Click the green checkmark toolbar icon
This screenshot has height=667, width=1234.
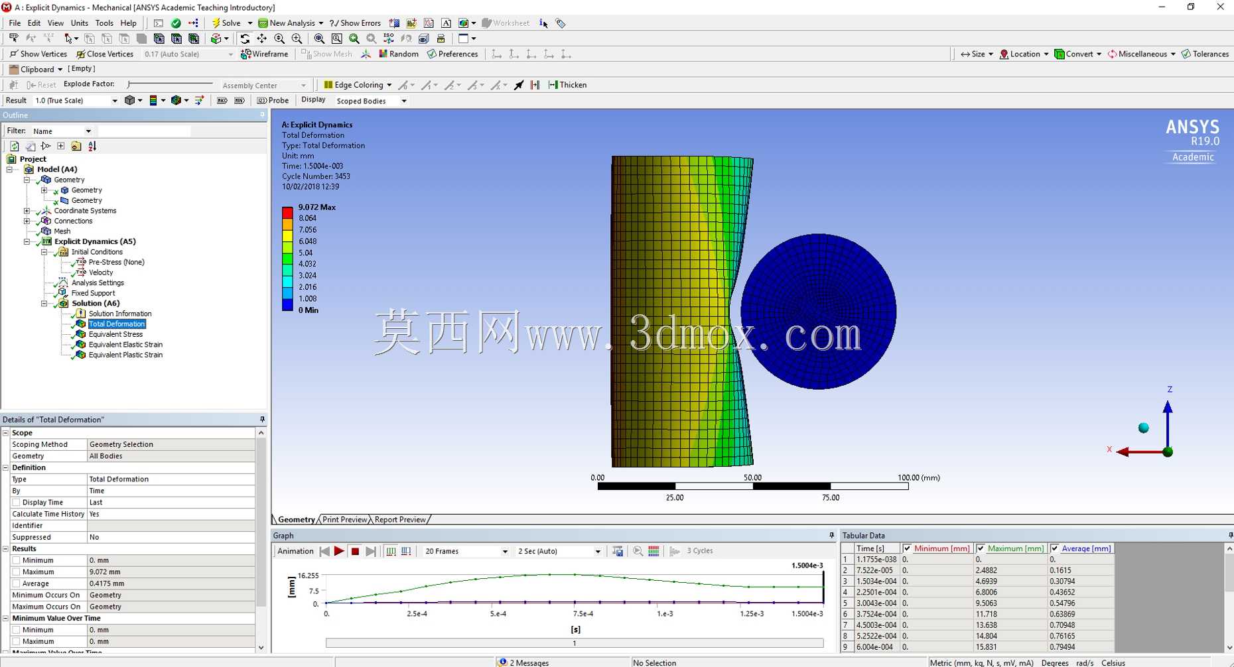[176, 23]
